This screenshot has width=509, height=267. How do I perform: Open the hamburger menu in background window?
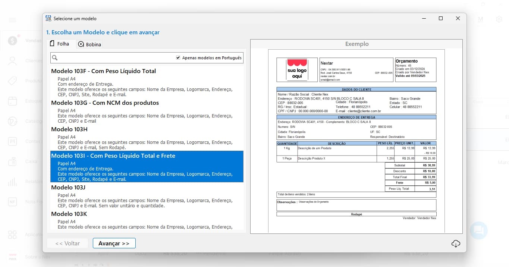[12, 20]
